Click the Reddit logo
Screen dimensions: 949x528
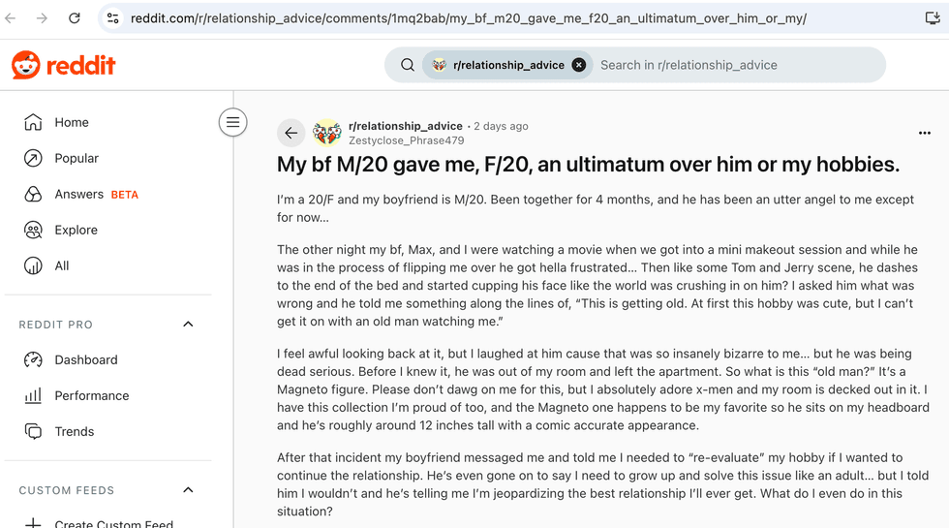click(x=64, y=65)
